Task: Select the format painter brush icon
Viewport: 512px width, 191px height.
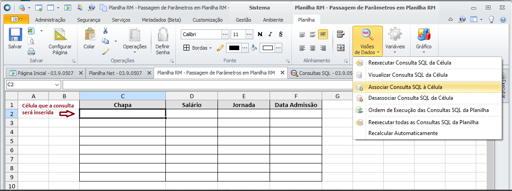Action: pyautogui.click(x=105, y=51)
